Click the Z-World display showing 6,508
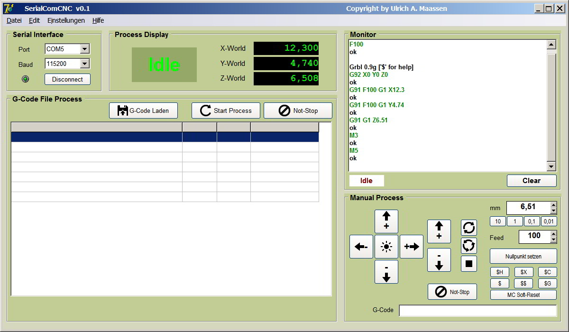Image resolution: width=569 pixels, height=332 pixels. click(286, 79)
